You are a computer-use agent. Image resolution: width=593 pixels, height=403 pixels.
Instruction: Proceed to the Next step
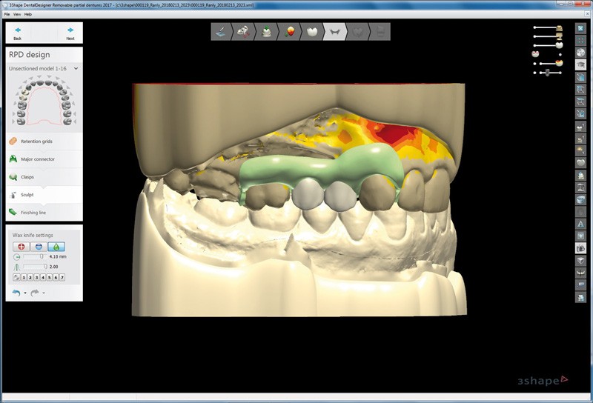tap(70, 33)
